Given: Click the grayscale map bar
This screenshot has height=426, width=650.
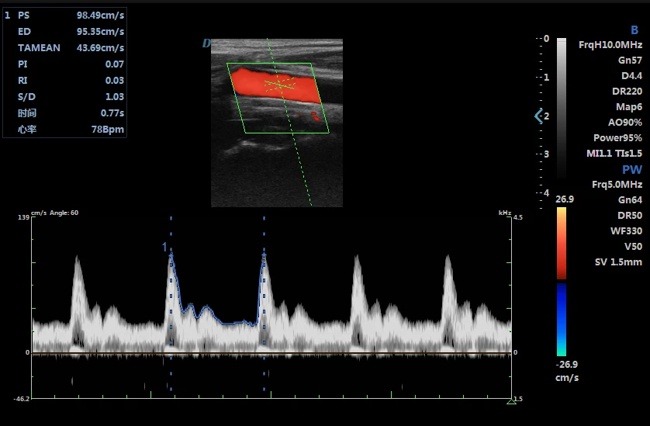Looking at the screenshot, I should pyautogui.click(x=562, y=109).
